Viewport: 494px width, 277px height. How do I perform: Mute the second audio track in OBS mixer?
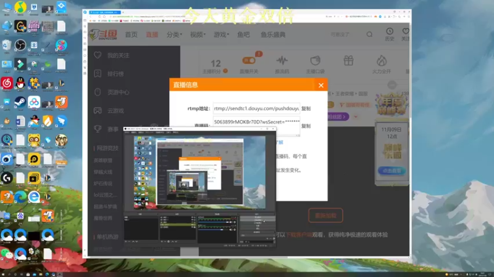(x=231, y=230)
